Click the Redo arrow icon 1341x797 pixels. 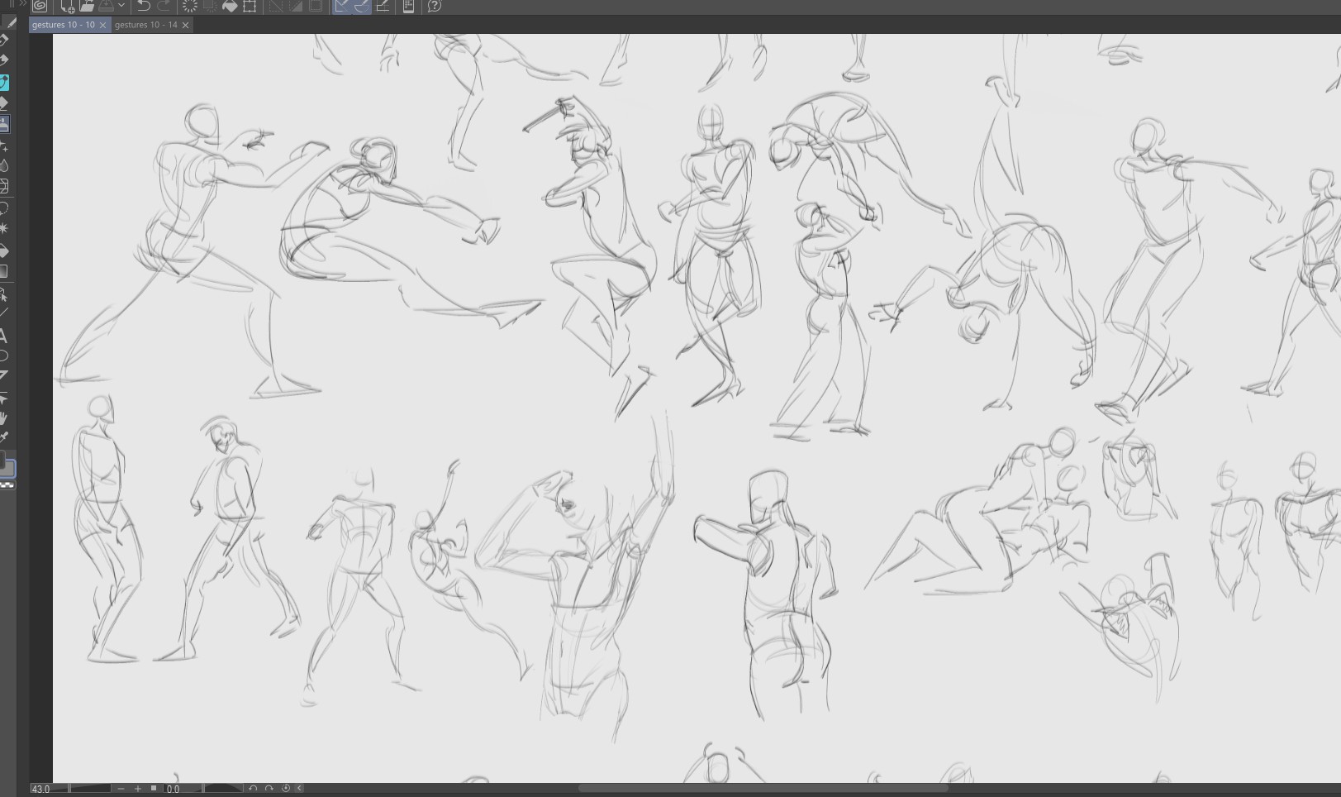pyautogui.click(x=163, y=6)
